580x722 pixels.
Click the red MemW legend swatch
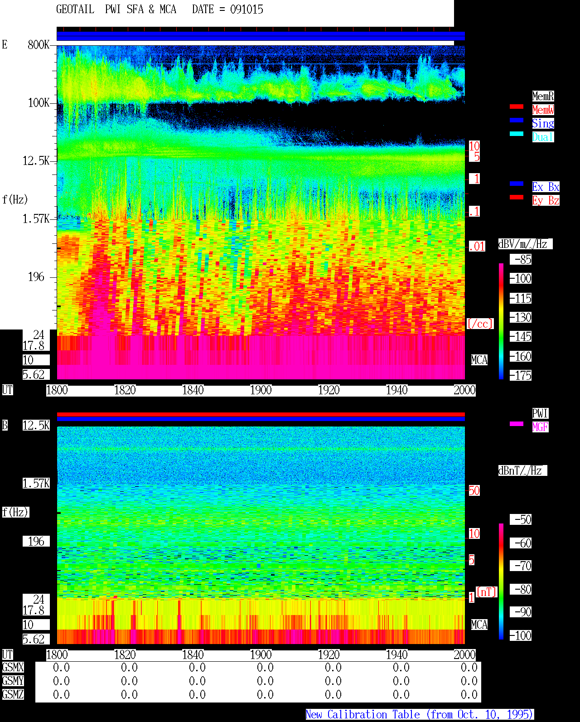pyautogui.click(x=517, y=107)
